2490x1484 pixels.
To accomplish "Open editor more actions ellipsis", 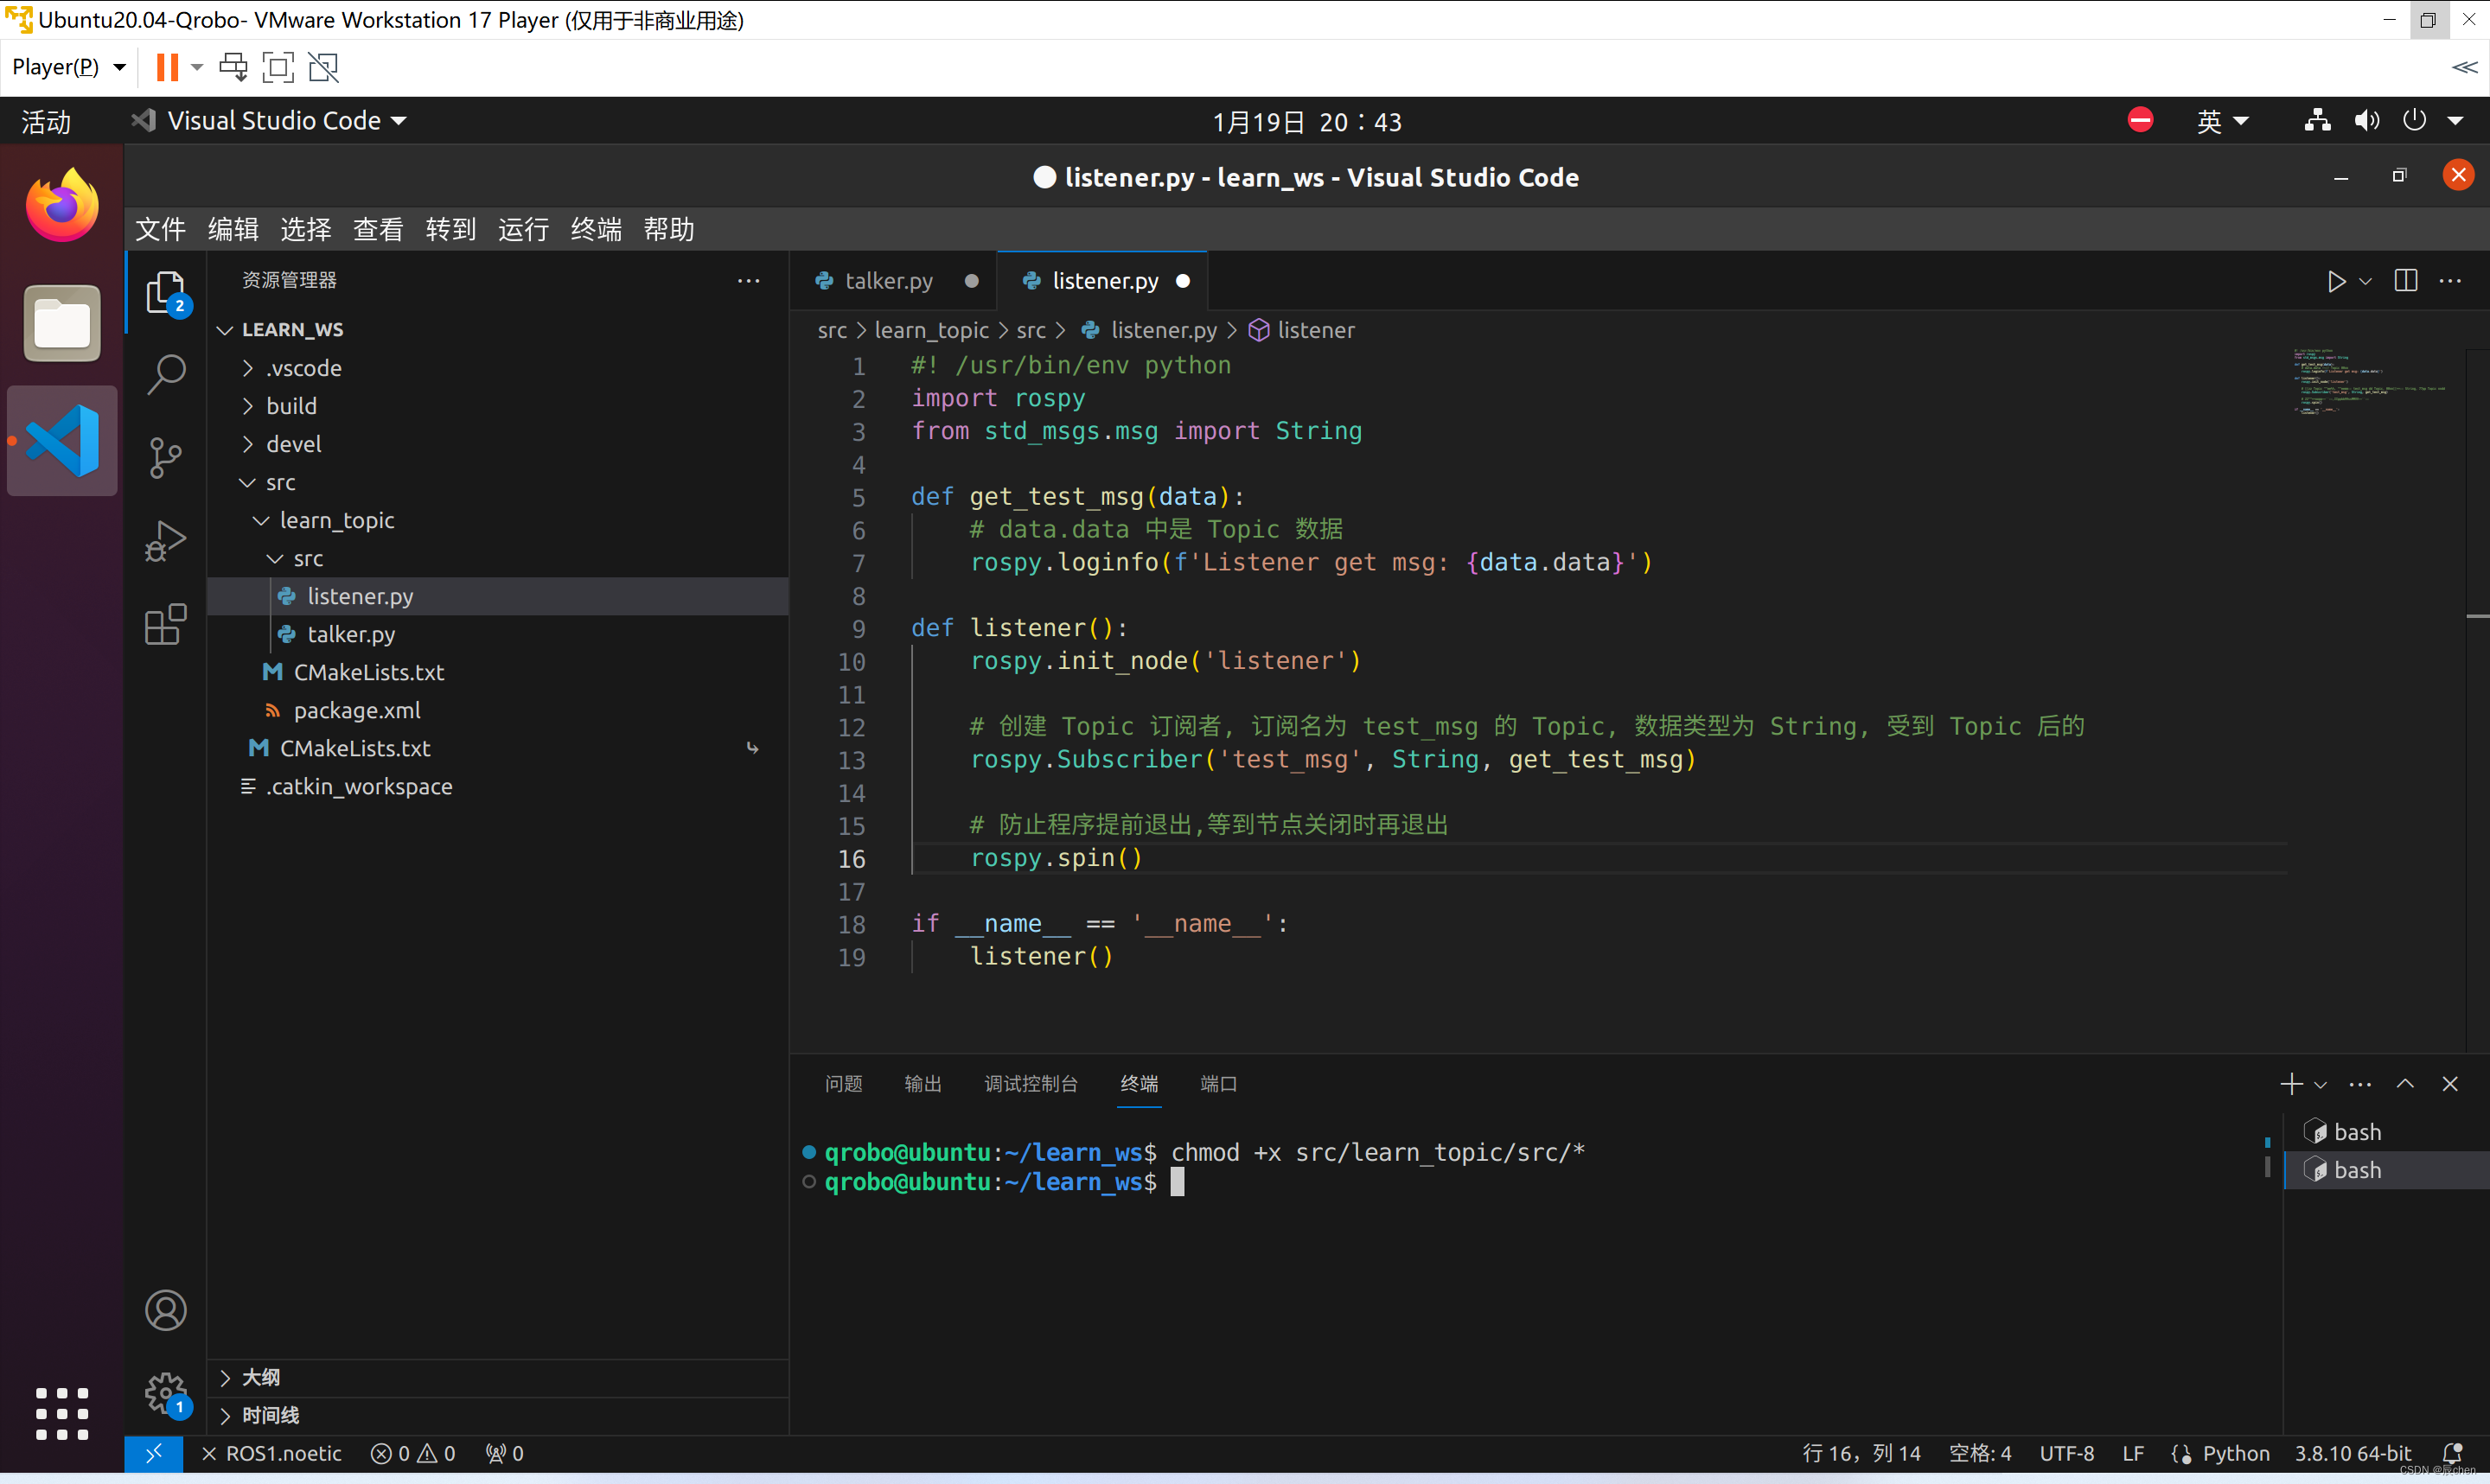I will 2450,281.
